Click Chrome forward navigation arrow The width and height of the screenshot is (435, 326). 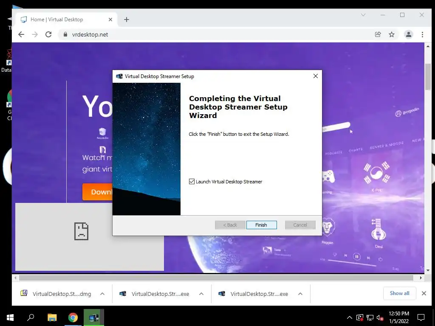(x=35, y=34)
